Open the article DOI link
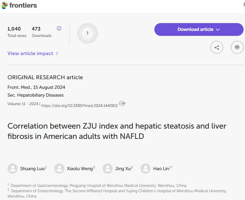Screen dimensions: 245x200 [80, 106]
